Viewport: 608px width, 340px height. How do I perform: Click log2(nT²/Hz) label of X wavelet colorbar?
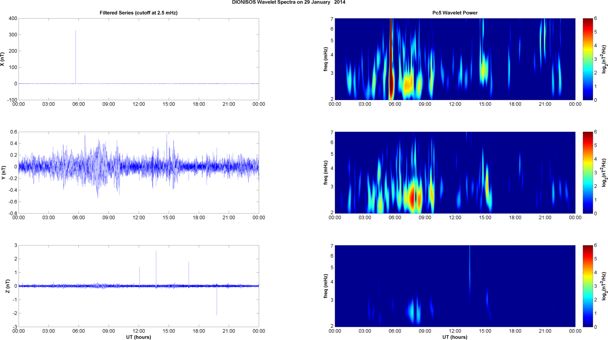pos(604,59)
